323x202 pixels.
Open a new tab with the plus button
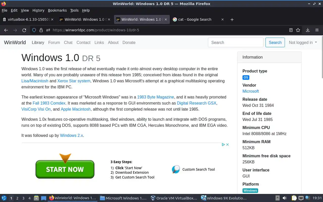pyautogui.click(x=232, y=19)
